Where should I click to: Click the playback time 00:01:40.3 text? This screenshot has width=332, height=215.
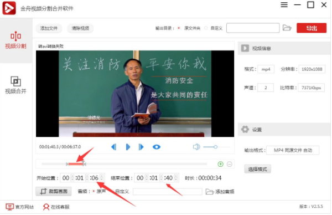[49, 147]
